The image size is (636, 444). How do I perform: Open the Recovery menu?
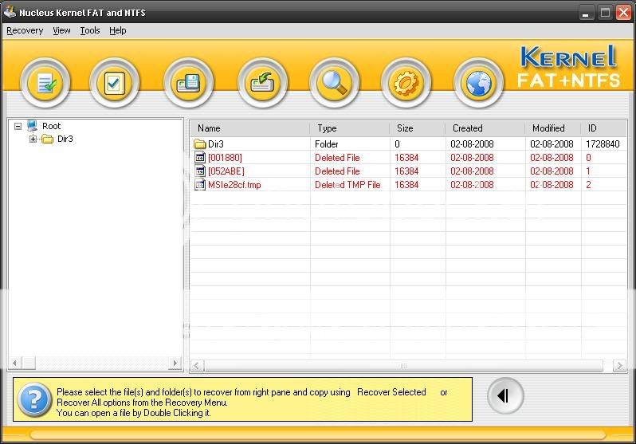25,31
